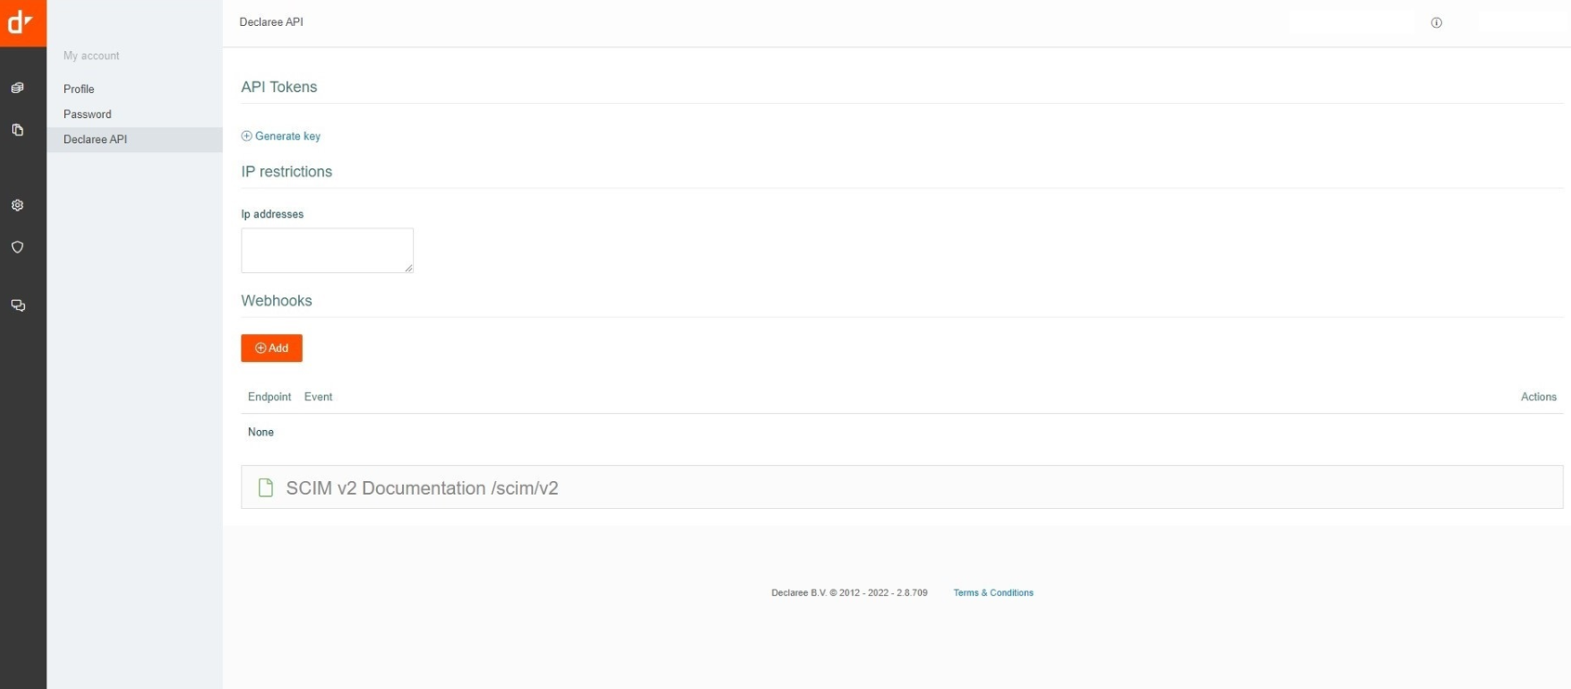Click the Actions column header
1571x689 pixels.
pyautogui.click(x=1538, y=396)
